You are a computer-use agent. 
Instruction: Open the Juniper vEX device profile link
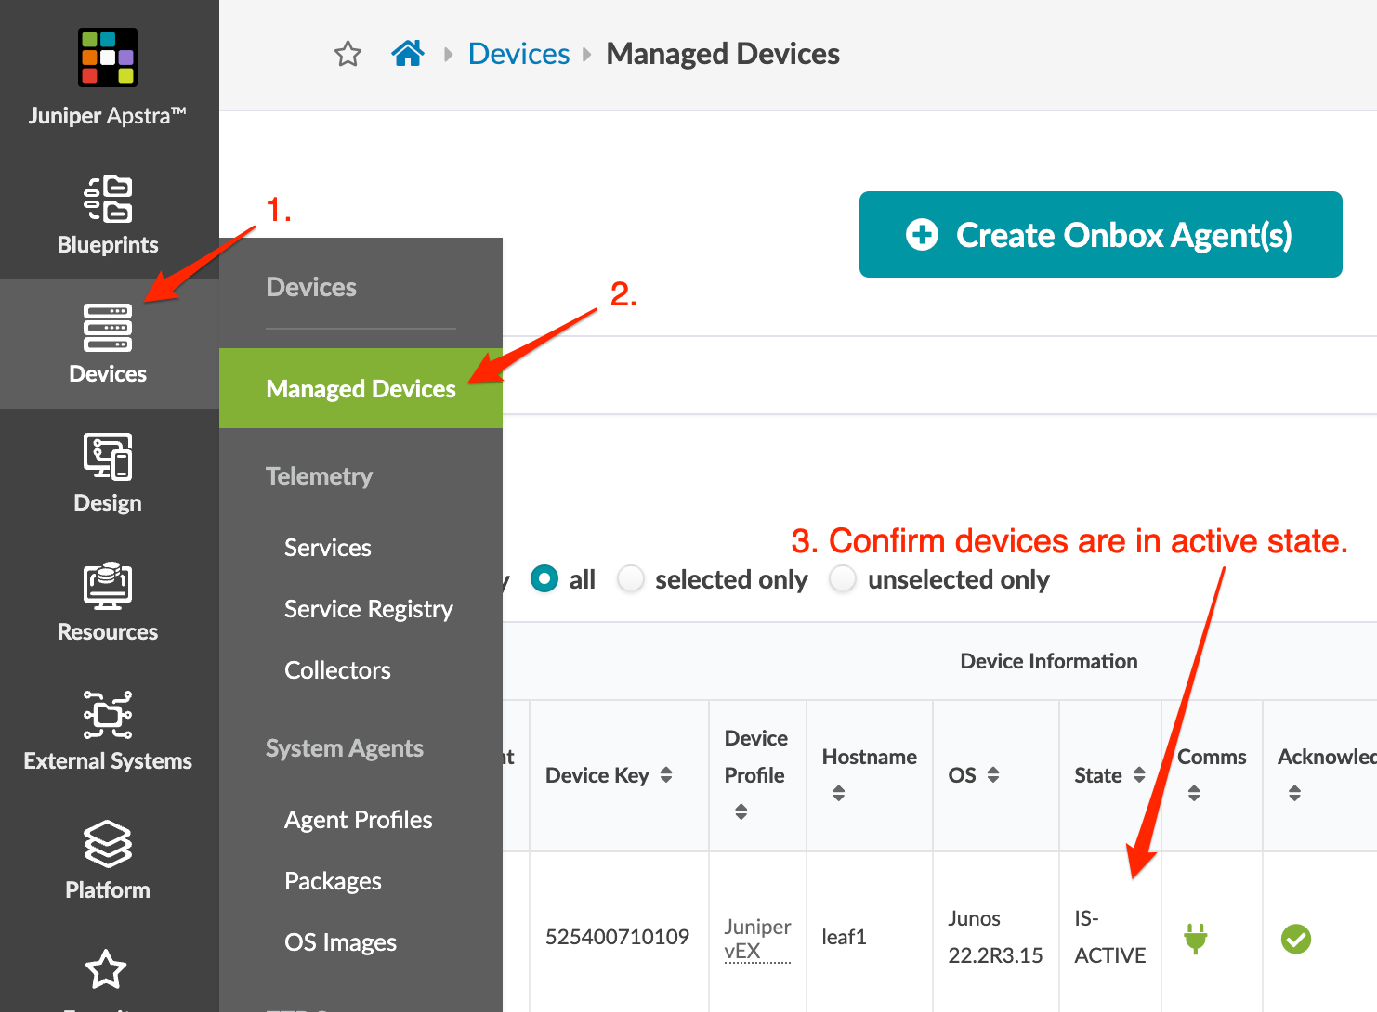757,939
